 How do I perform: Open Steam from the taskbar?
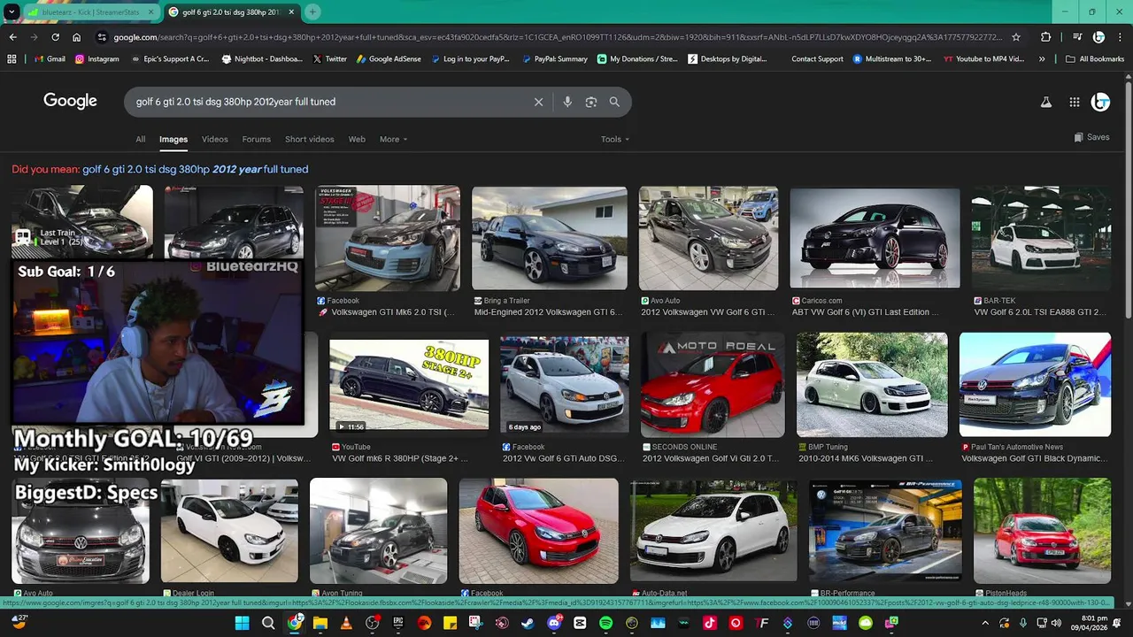coord(528,623)
